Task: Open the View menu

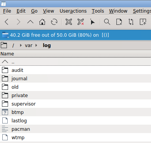Action: (48, 11)
